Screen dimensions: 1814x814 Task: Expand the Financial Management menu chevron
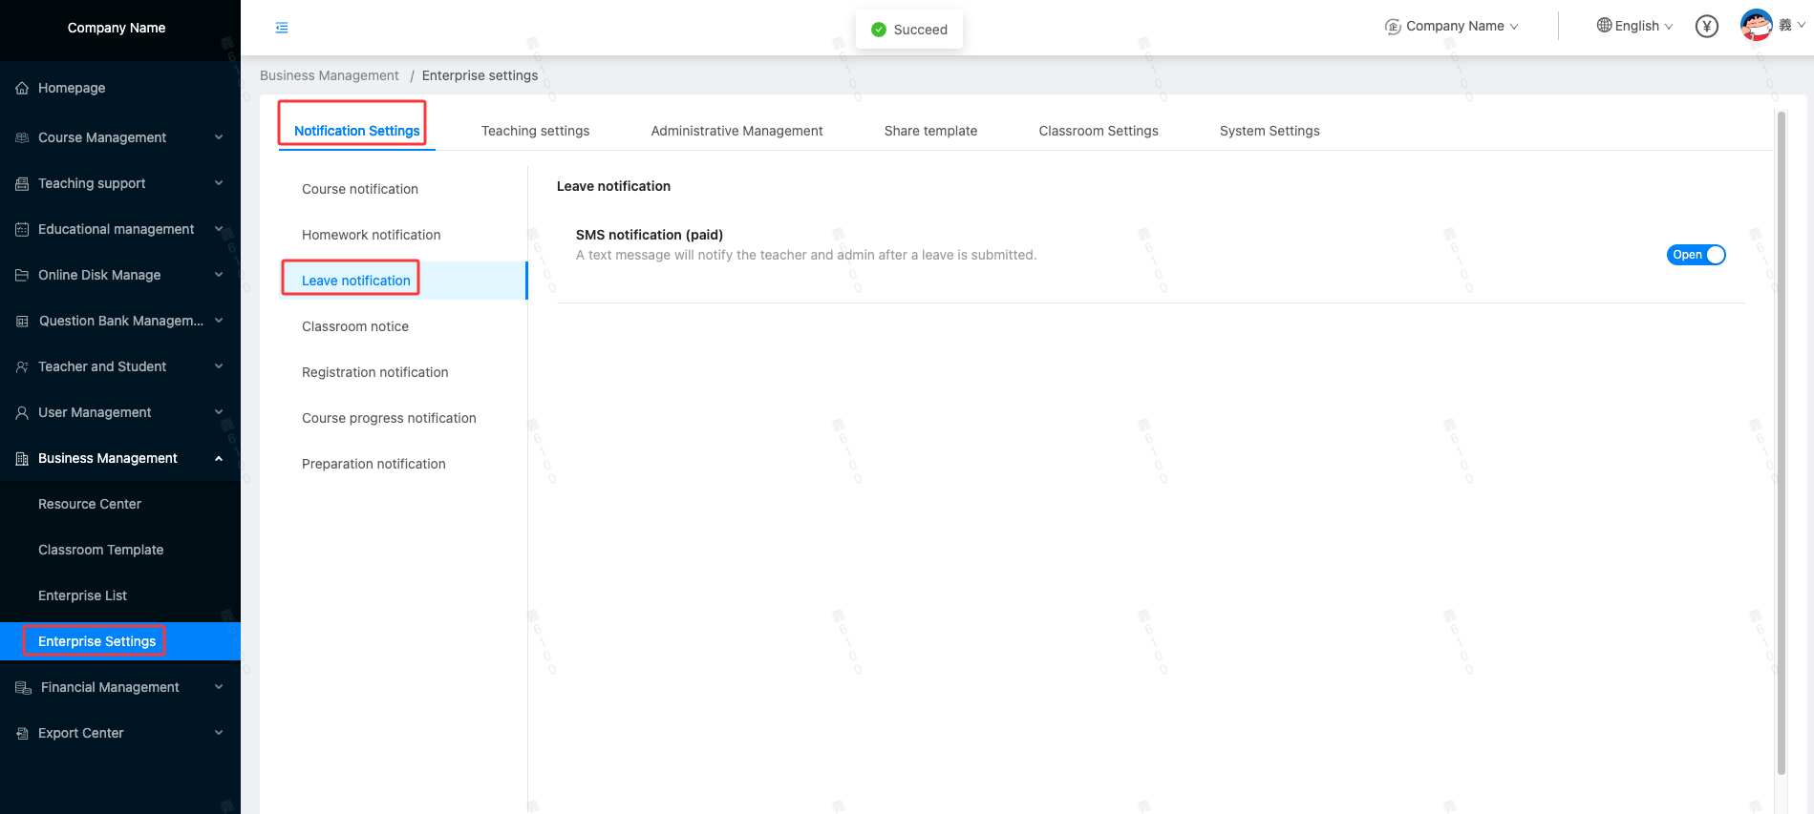point(219,687)
